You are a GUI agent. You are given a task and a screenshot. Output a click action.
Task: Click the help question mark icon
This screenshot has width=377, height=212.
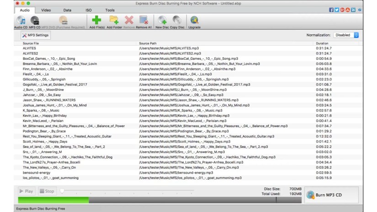tap(360, 10)
